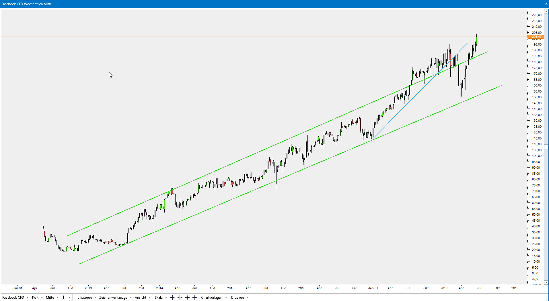549x301 pixels.
Task: Click the compress horizontal scale icon
Action: [180, 298]
